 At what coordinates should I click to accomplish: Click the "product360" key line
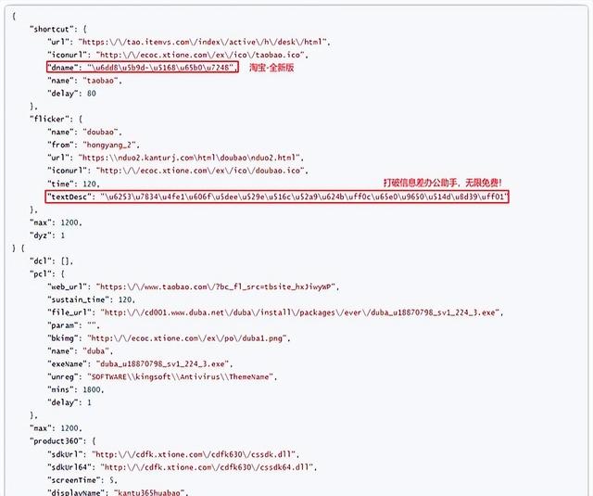pyautogui.click(x=63, y=441)
